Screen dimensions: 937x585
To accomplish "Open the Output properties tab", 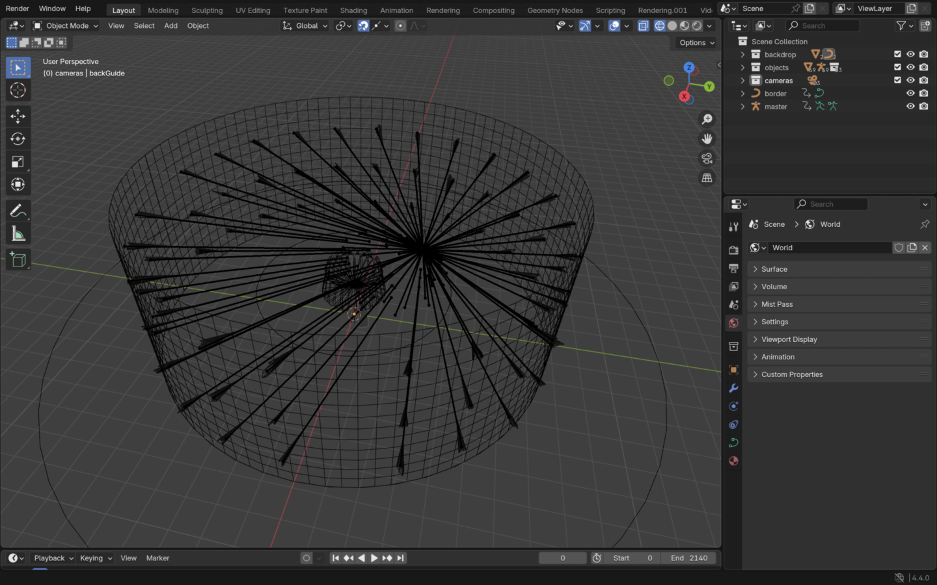I will [733, 268].
